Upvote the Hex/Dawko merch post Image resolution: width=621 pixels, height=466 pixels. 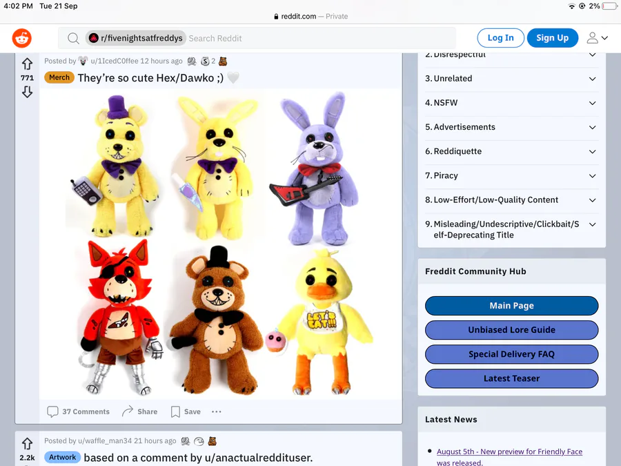(x=27, y=64)
